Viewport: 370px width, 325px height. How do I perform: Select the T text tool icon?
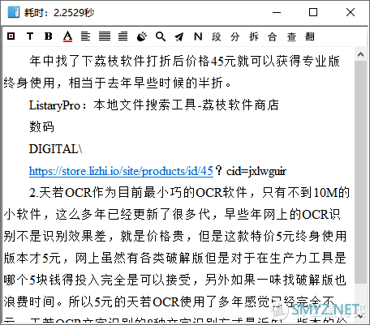tap(30, 36)
